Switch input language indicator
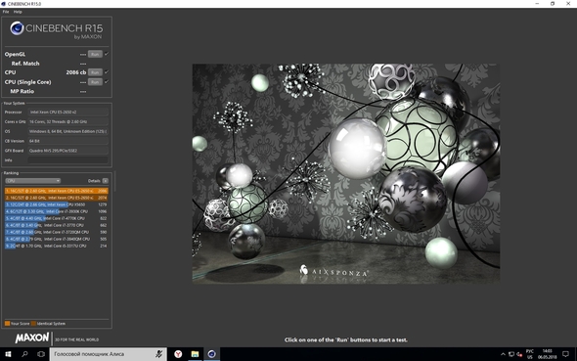Viewport: 577px width, 361px height. (530, 354)
